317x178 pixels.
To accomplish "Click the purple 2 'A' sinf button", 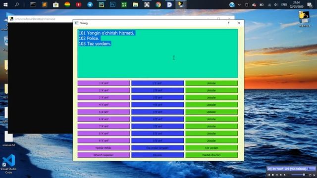I will click(104, 90).
